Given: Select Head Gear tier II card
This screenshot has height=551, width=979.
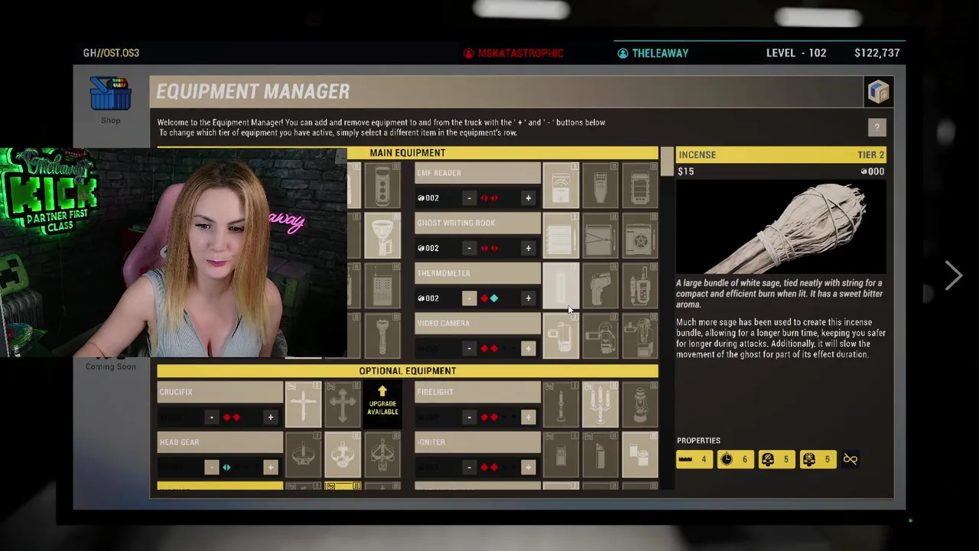Looking at the screenshot, I should click(343, 455).
